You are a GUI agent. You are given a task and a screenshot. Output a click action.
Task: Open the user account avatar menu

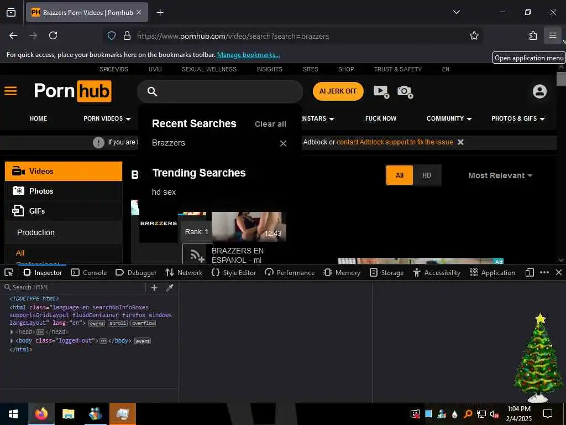point(539,91)
